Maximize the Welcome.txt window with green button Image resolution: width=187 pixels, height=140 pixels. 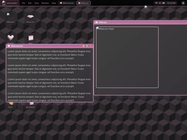pyautogui.click(x=87, y=46)
